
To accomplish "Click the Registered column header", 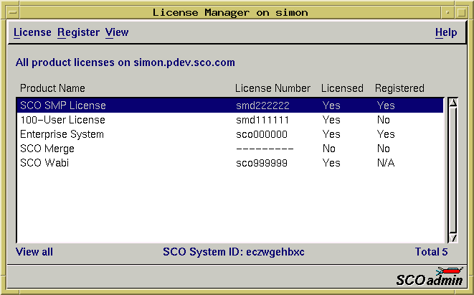I will click(399, 88).
